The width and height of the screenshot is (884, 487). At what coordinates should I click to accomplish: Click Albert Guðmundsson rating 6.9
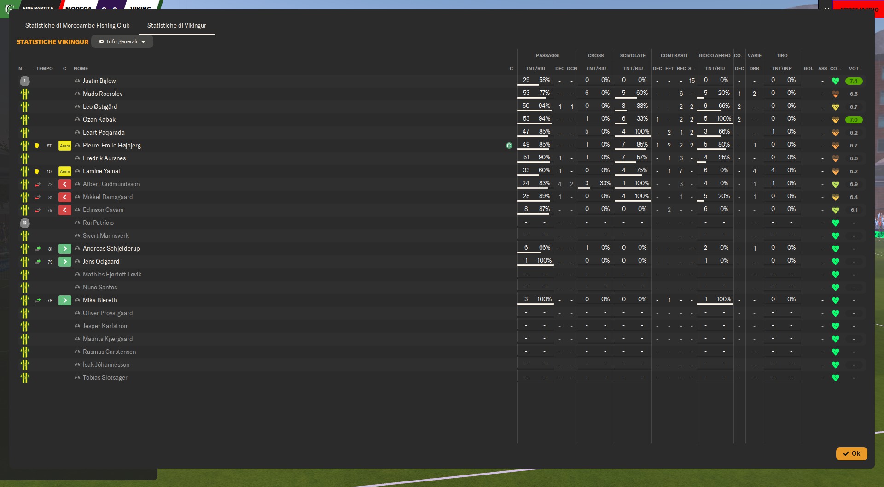coord(854,184)
